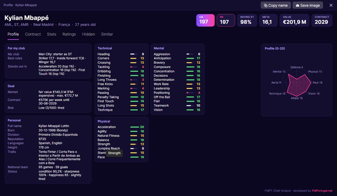Close the Kylian Mbappé profile dialog
Image resolution: width=337 pixels, height=196 pixels.
click(x=331, y=5)
